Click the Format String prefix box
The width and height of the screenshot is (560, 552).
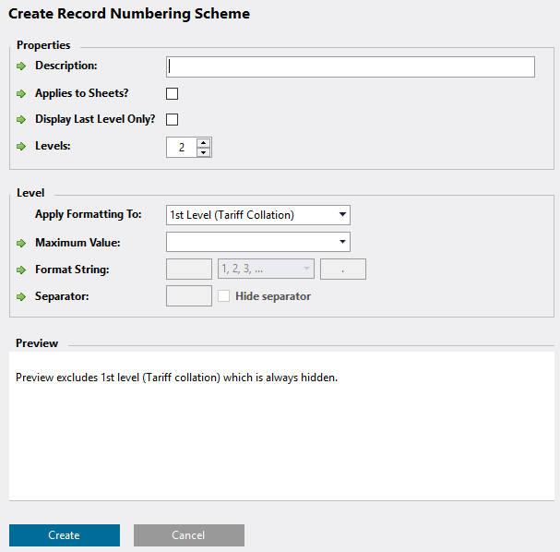coord(189,269)
